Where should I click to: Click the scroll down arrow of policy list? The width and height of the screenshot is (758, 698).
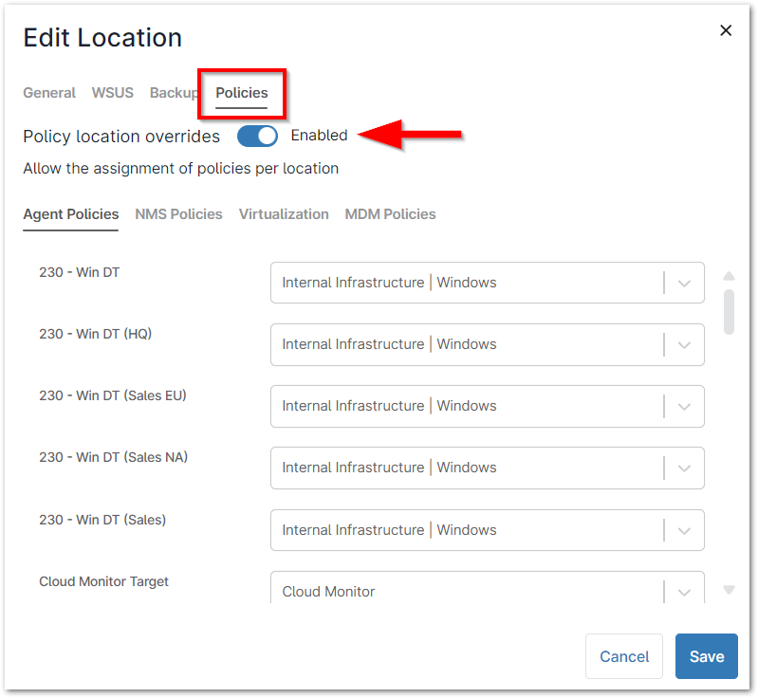[x=729, y=590]
